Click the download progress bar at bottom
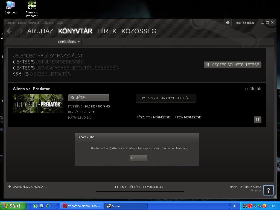The height and width of the screenshot is (210, 280). 140,192
